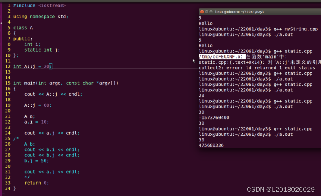Click terminal output '20'
Viewport: 321px width, 196px height.
pos(201,96)
